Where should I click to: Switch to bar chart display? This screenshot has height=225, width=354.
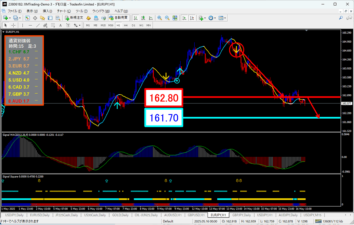[x=135, y=18]
